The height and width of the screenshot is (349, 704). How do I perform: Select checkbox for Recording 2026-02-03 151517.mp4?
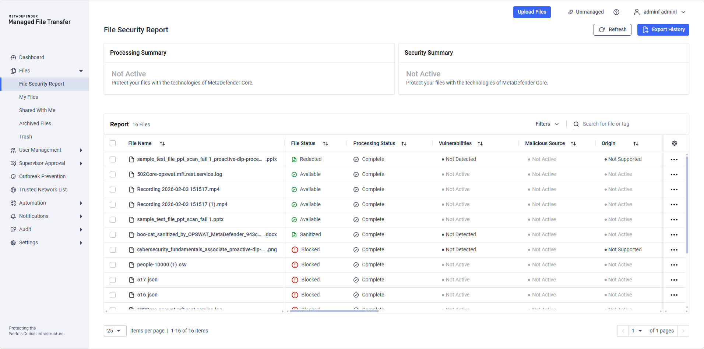113,190
